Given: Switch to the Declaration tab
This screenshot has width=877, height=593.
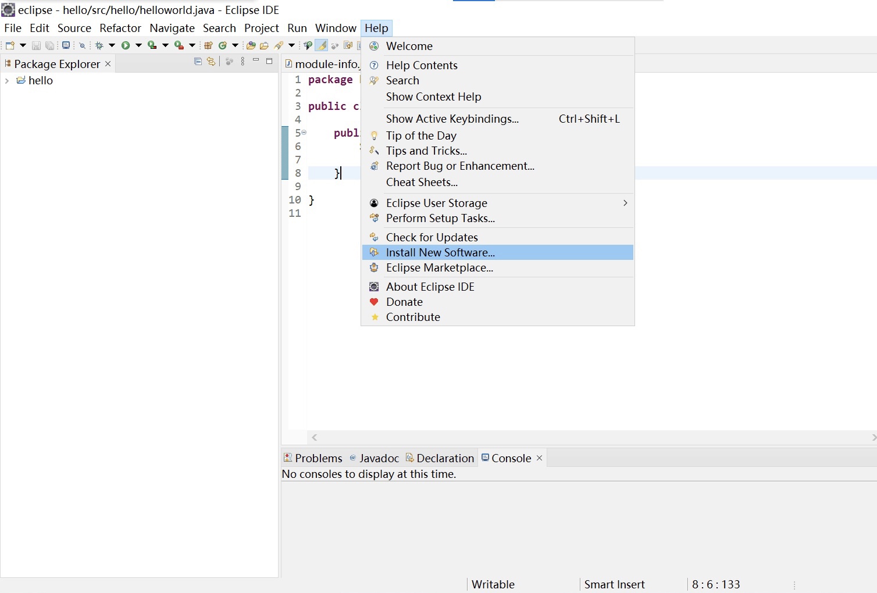Looking at the screenshot, I should click(440, 458).
